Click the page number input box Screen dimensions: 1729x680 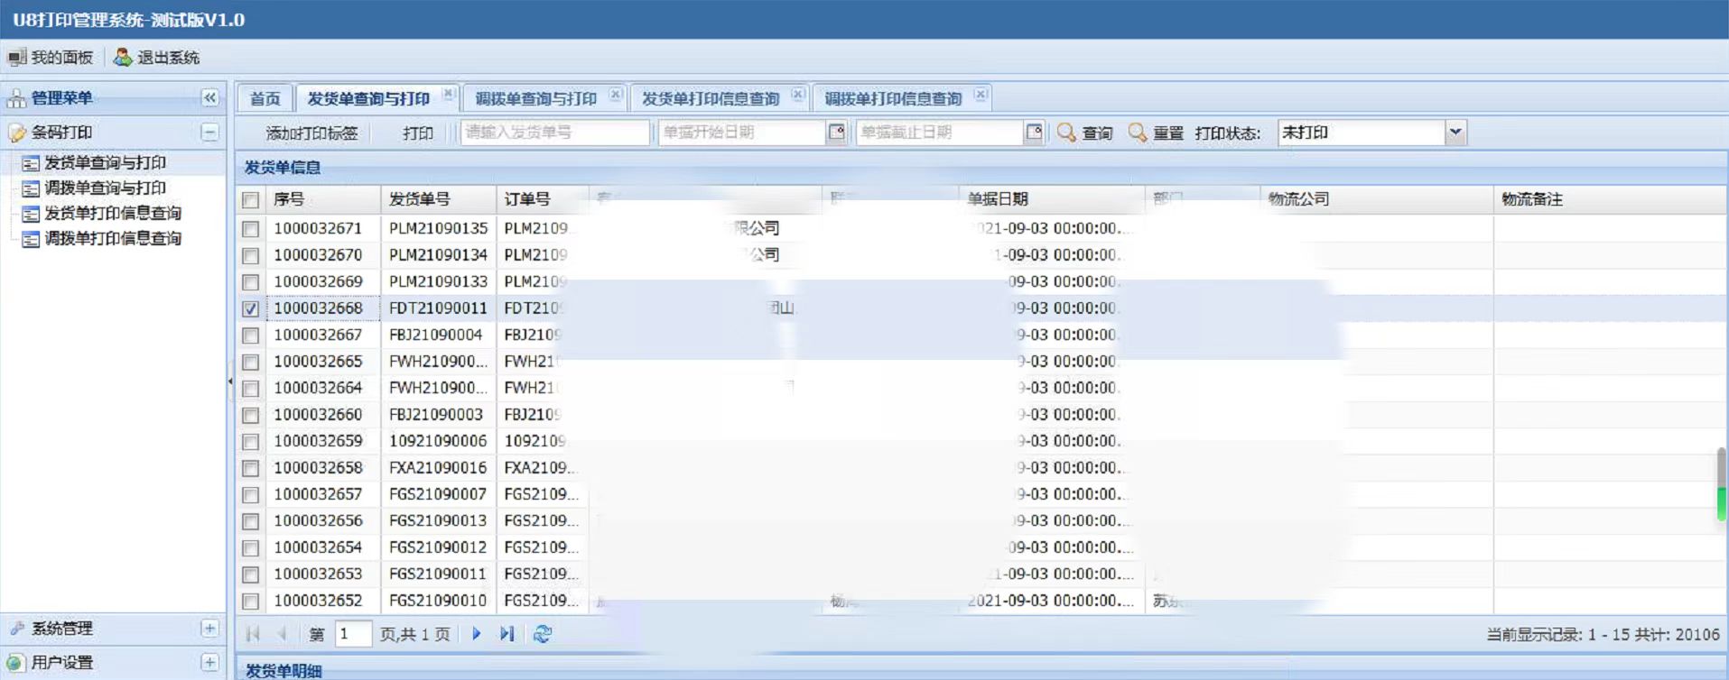click(353, 634)
